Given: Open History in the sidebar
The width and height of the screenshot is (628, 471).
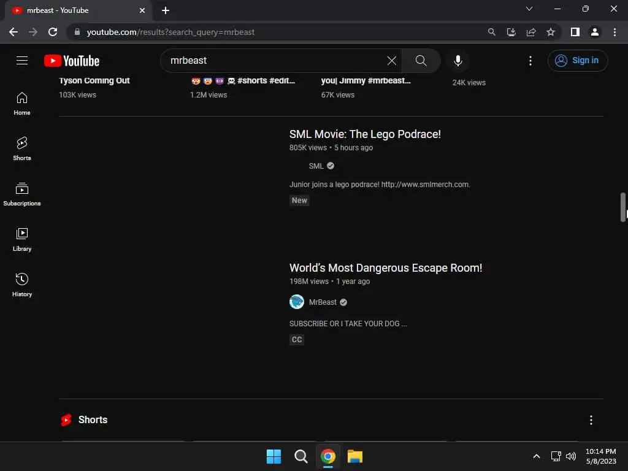Looking at the screenshot, I should [22, 285].
